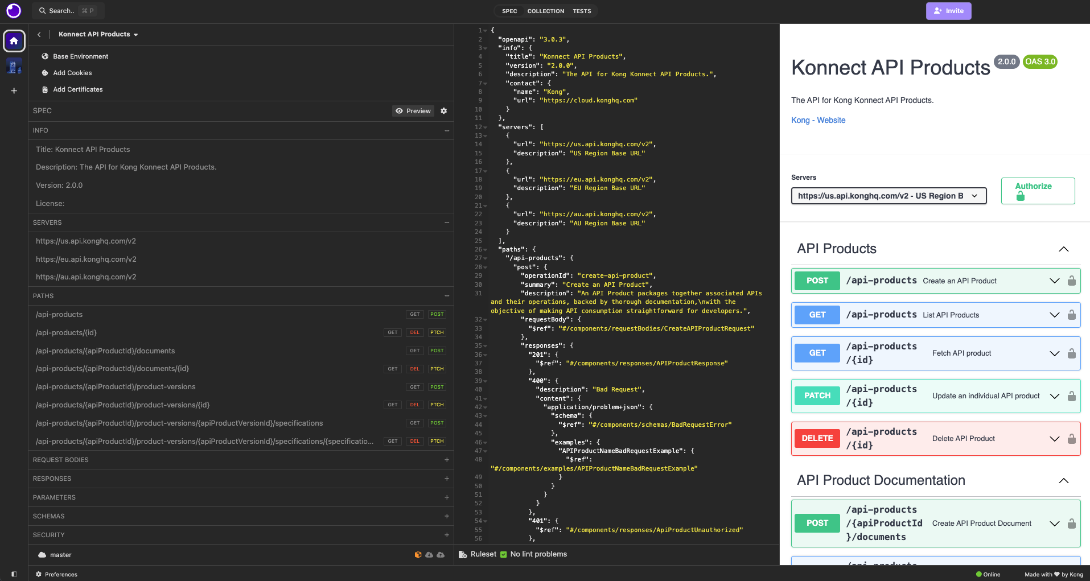Expand the SCHEMAS section
The width and height of the screenshot is (1090, 581).
[447, 516]
